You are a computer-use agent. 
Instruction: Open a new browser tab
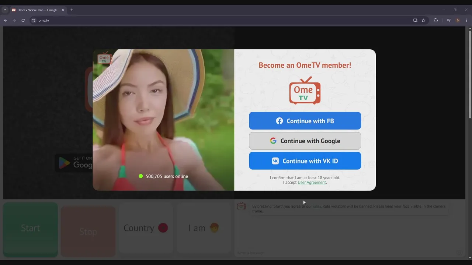tap(72, 10)
